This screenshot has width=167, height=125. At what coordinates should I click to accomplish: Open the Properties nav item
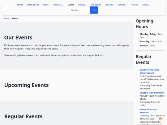tap(96, 5)
